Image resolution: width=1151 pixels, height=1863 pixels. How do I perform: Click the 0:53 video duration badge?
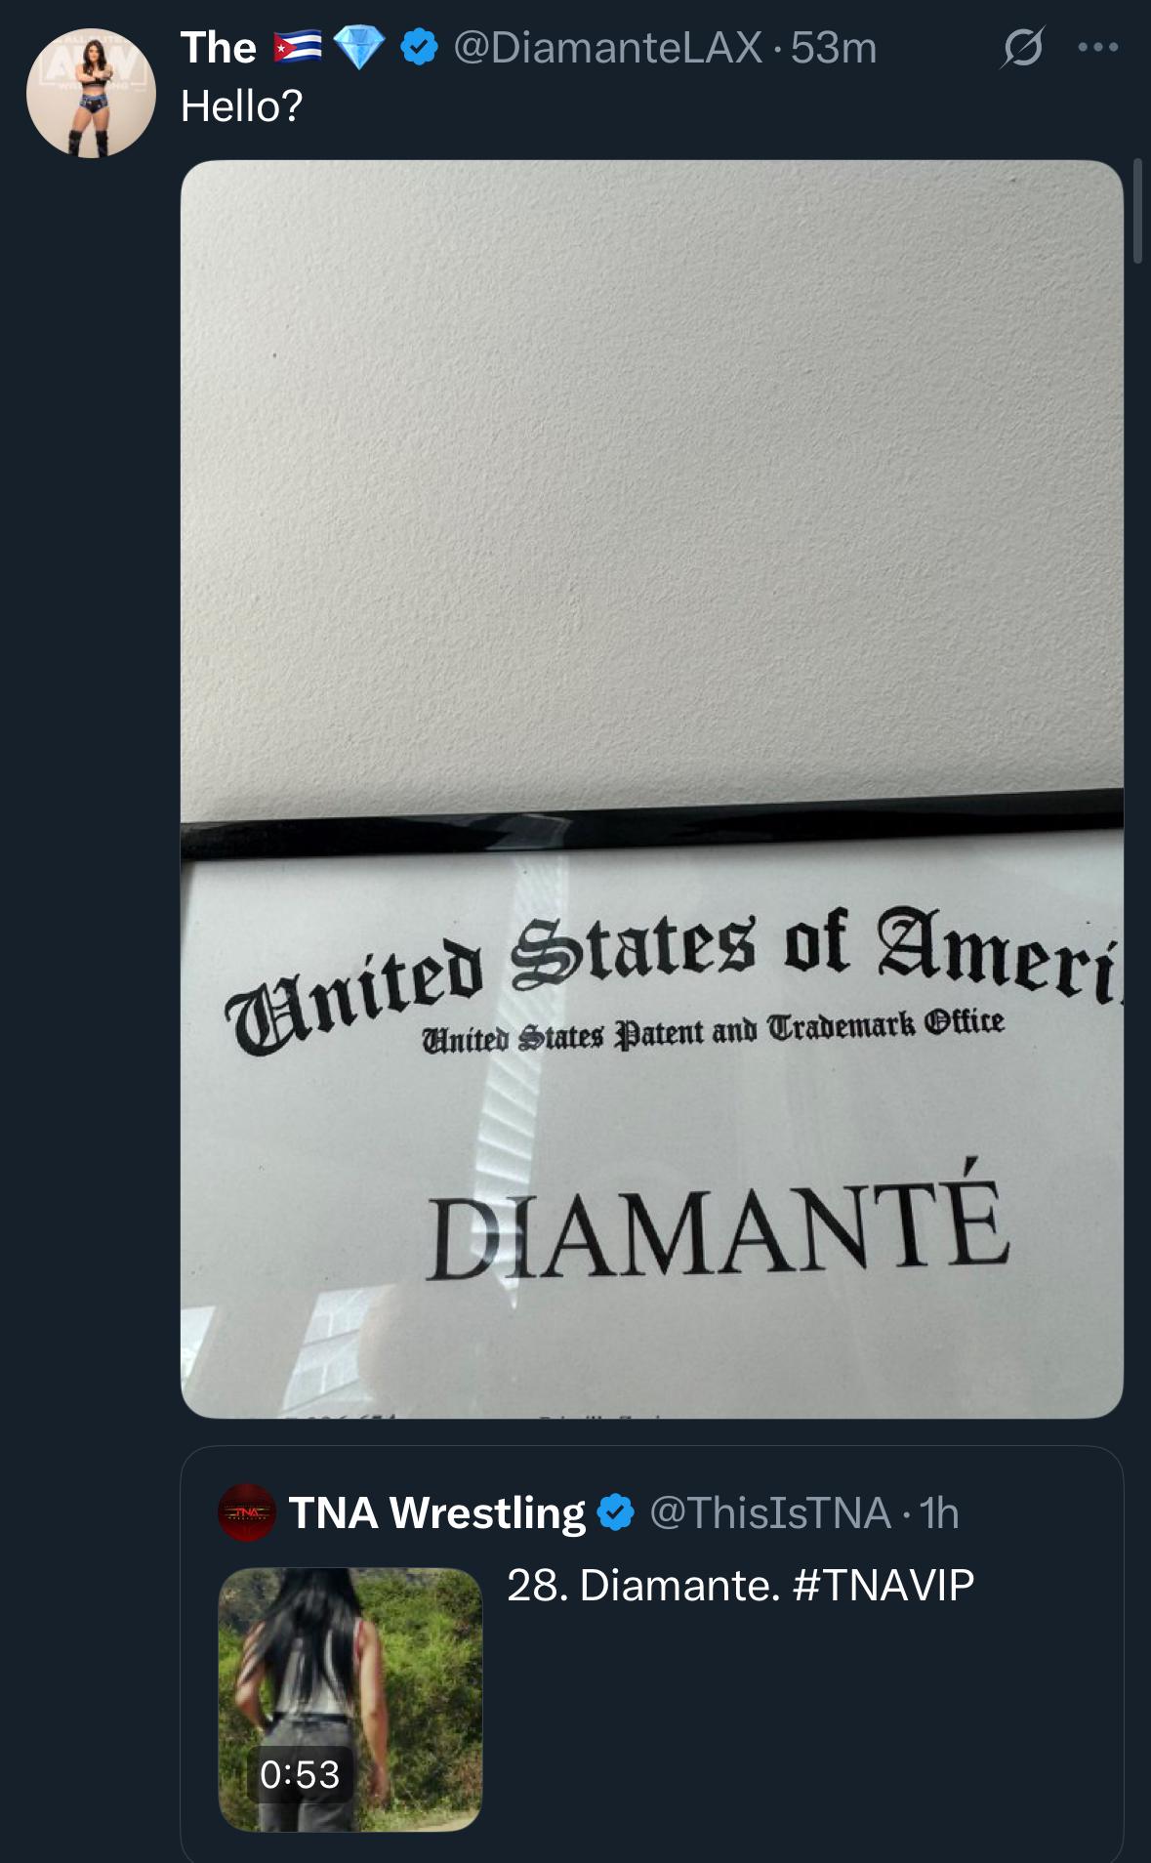300,1774
